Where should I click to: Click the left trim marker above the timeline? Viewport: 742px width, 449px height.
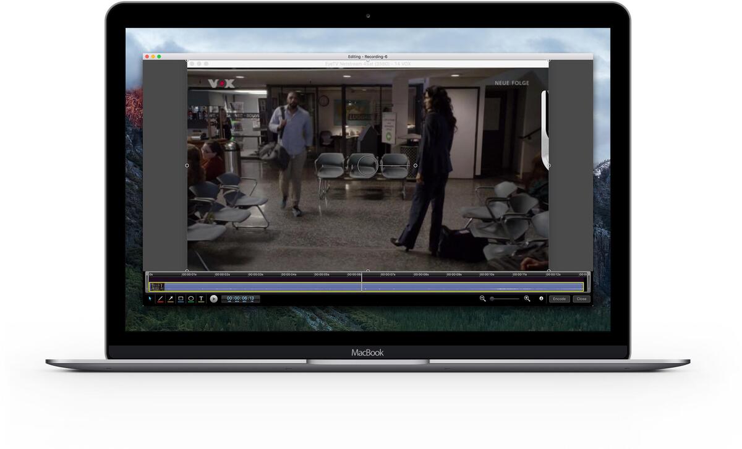click(186, 270)
